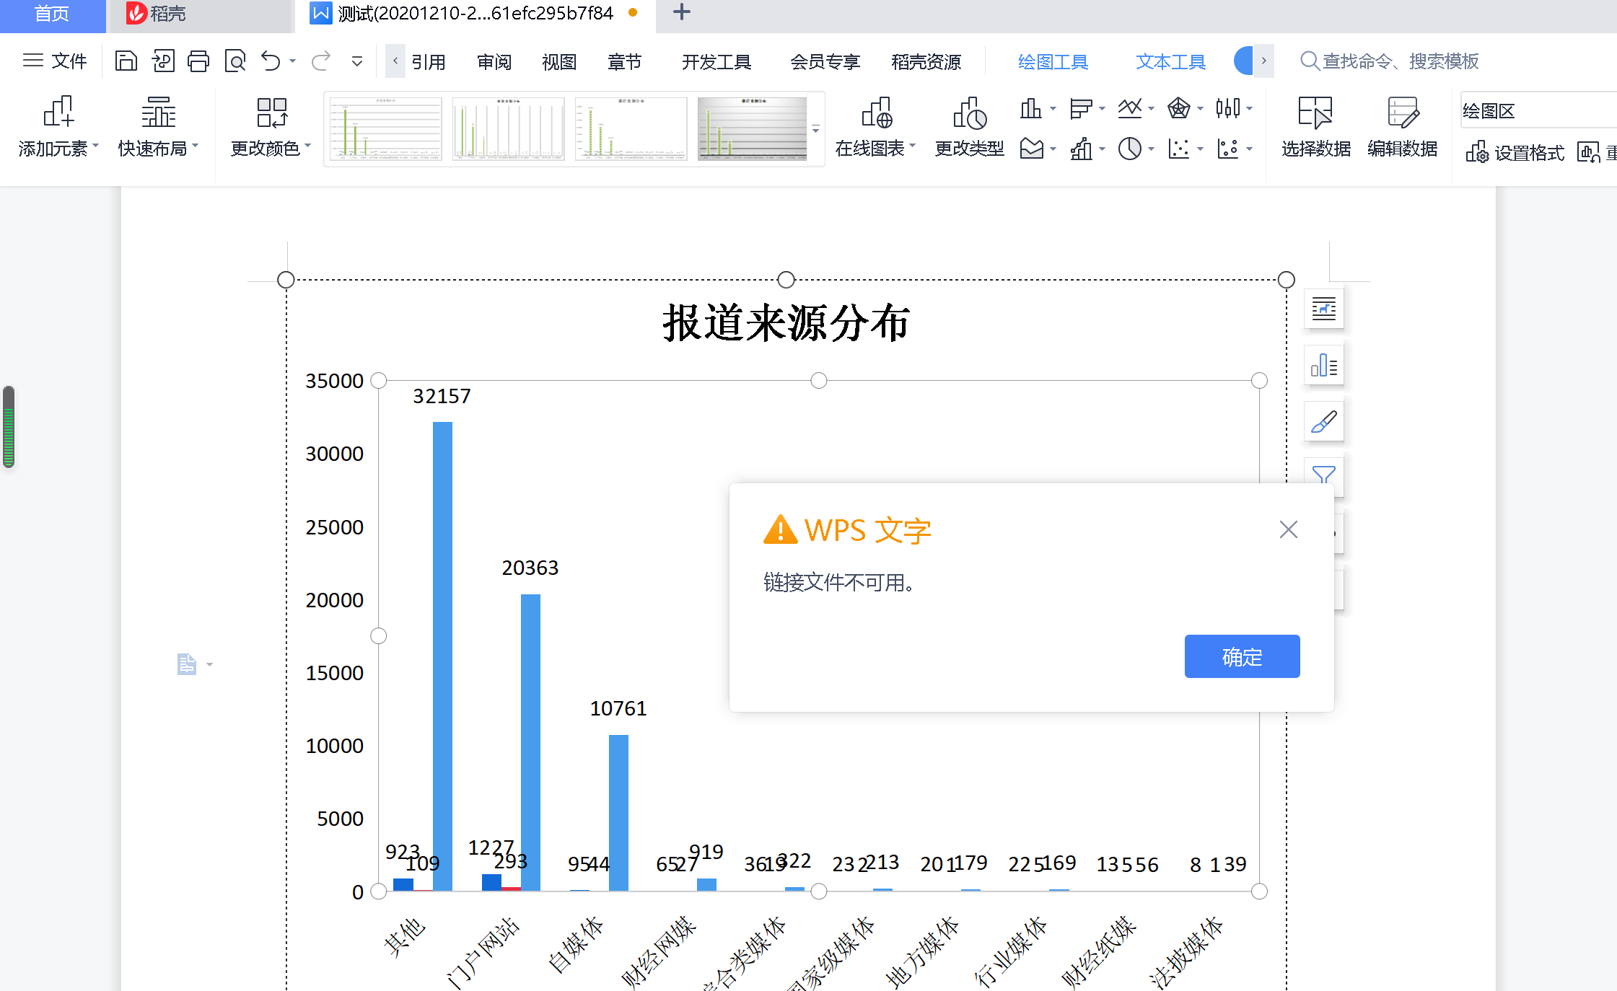Select the radar chart icon
The width and height of the screenshot is (1617, 991).
click(x=1180, y=107)
